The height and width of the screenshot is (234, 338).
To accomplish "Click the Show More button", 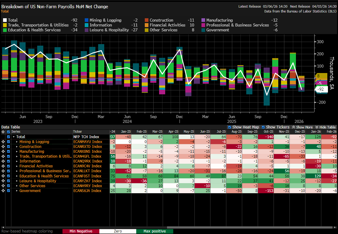I will (x=302, y=127).
